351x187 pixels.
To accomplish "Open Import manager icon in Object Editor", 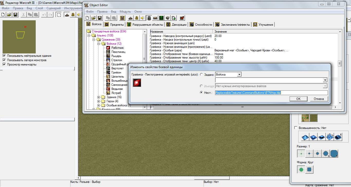I will pos(173,18).
